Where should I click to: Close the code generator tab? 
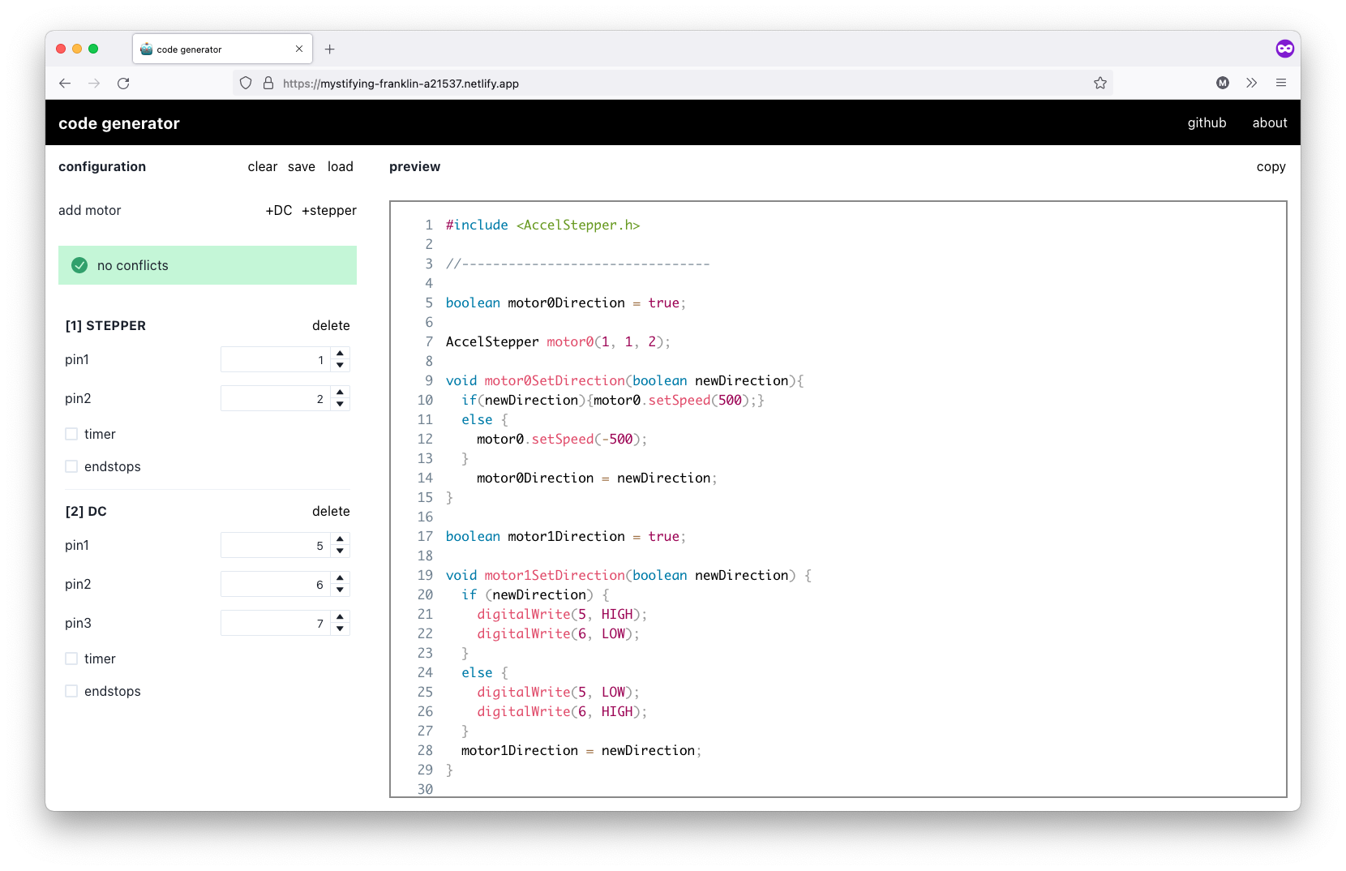click(x=299, y=49)
